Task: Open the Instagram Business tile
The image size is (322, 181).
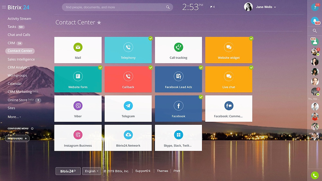Action: tap(78, 138)
